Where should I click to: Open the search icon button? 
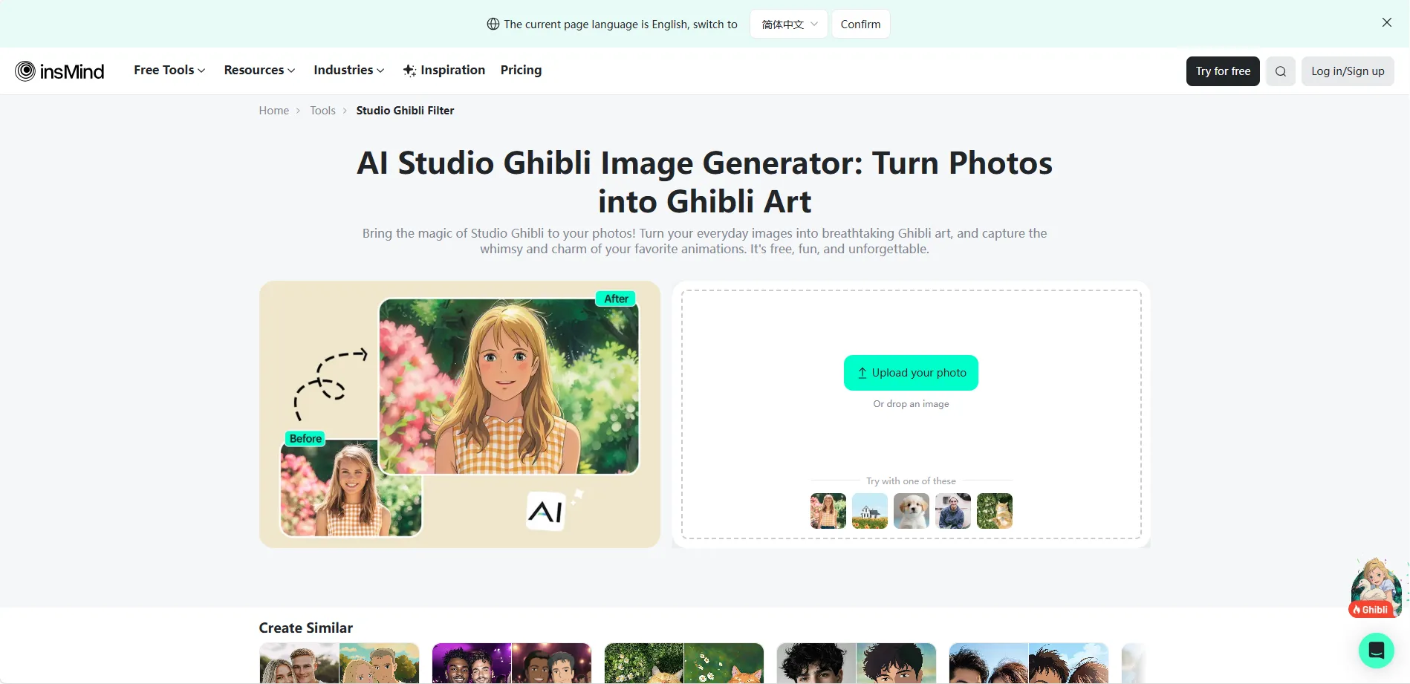click(x=1281, y=71)
